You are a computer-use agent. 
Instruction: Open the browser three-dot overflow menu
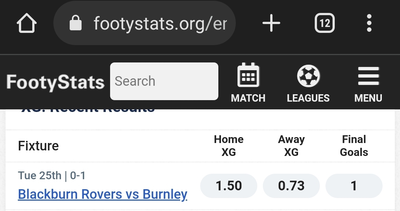point(369,24)
